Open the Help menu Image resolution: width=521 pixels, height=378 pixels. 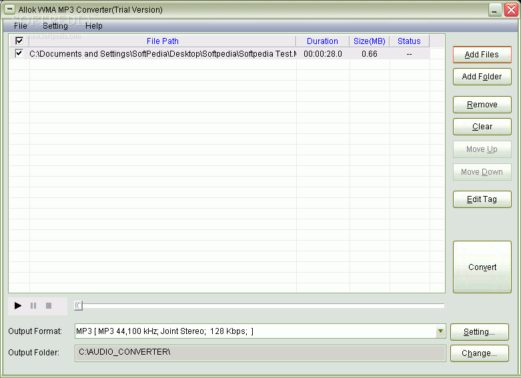click(93, 26)
